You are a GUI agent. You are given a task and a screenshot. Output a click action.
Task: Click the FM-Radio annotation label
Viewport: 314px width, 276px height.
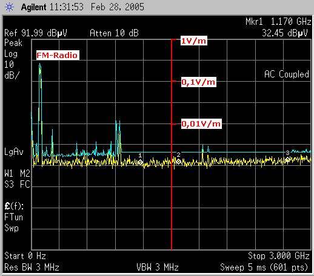(58, 55)
